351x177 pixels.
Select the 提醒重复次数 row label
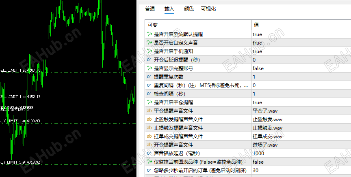click(169, 77)
